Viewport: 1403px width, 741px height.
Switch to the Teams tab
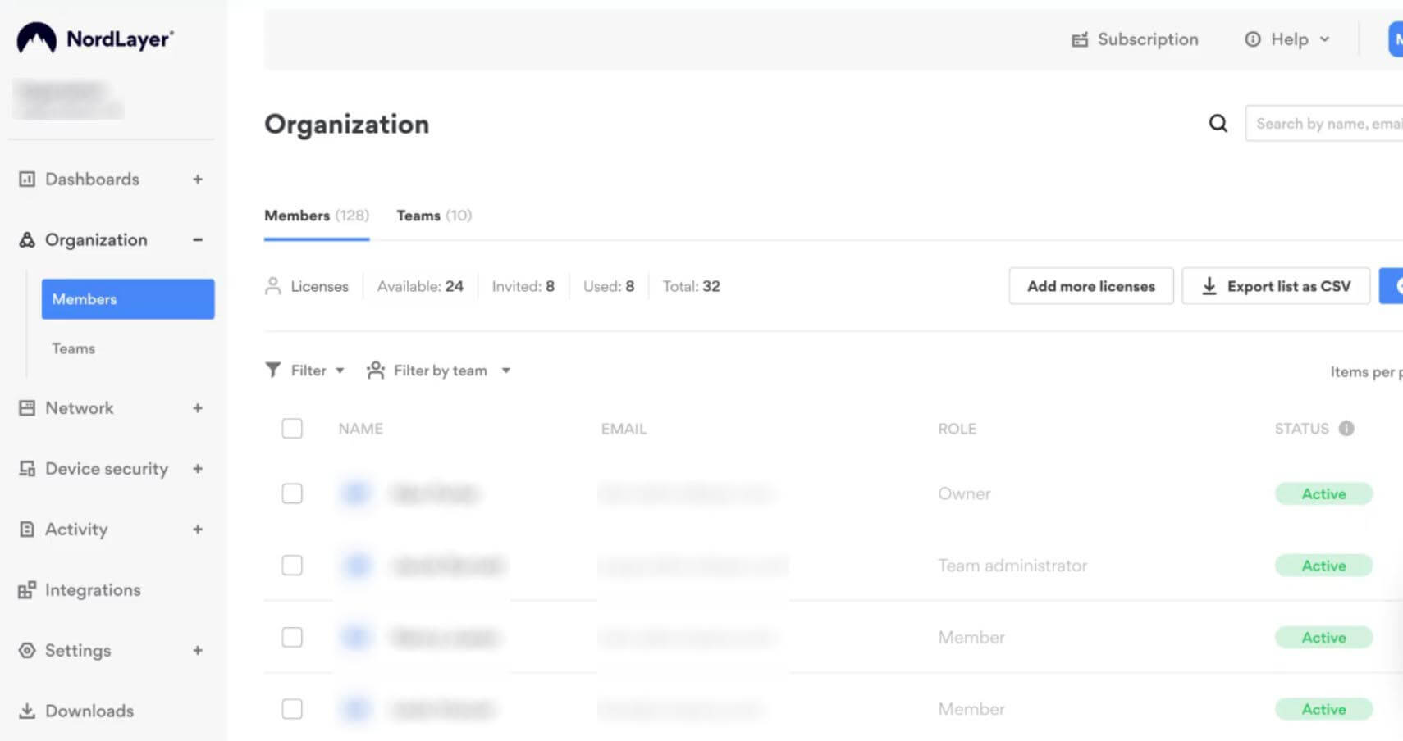(434, 216)
